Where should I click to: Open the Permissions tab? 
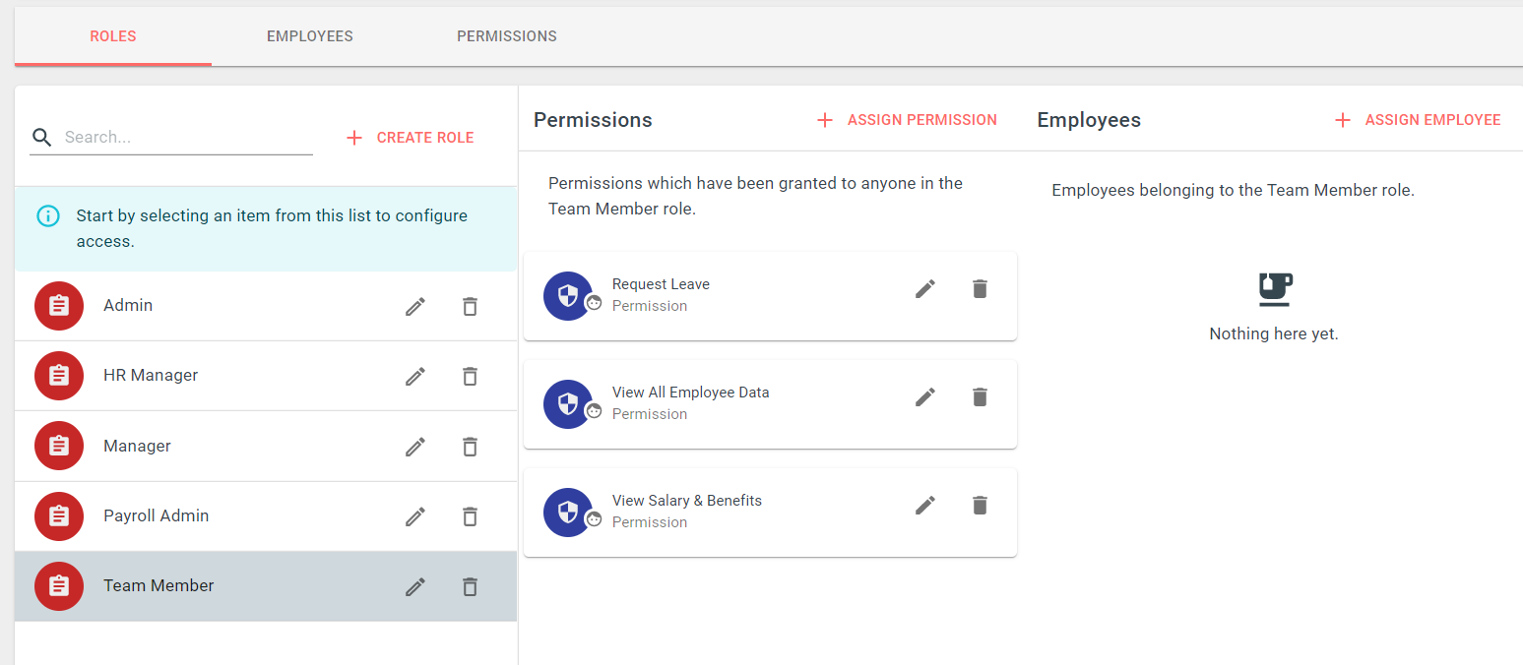[x=507, y=36]
